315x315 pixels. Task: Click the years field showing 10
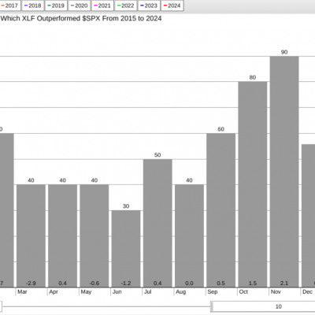pos(264,306)
